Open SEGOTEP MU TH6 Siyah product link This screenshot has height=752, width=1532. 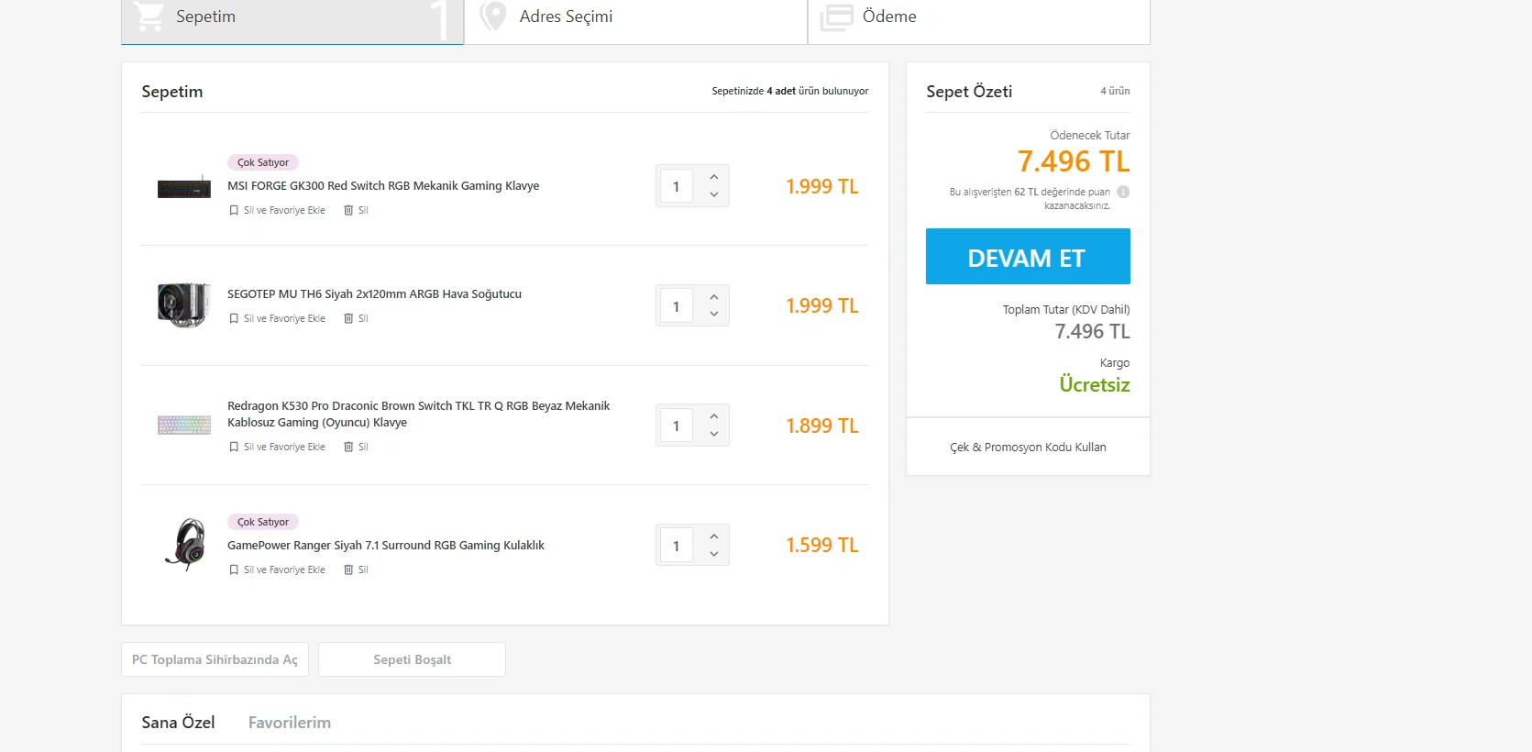tap(374, 293)
